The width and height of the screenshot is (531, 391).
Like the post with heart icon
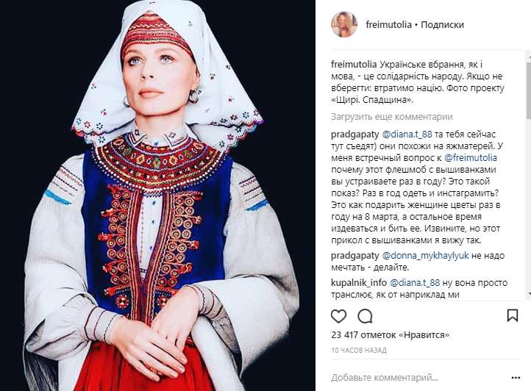[338, 316]
